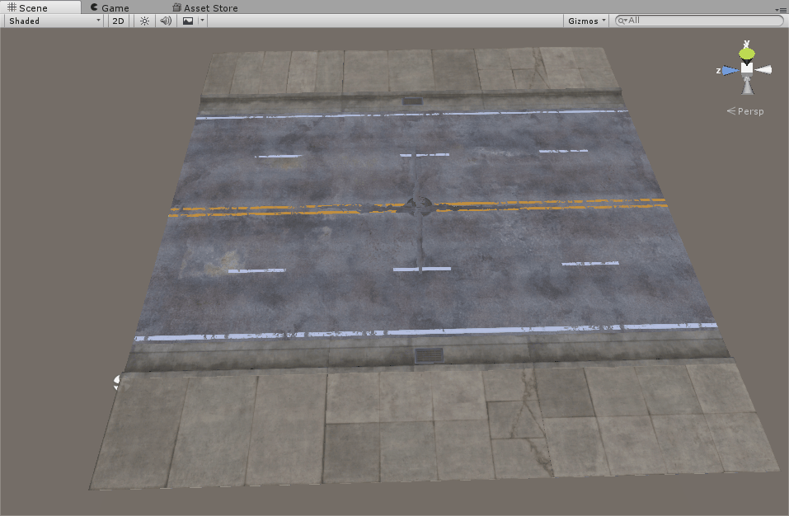The image size is (789, 516).
Task: Click the center cube of the scene gizmo
Action: pyautogui.click(x=747, y=69)
